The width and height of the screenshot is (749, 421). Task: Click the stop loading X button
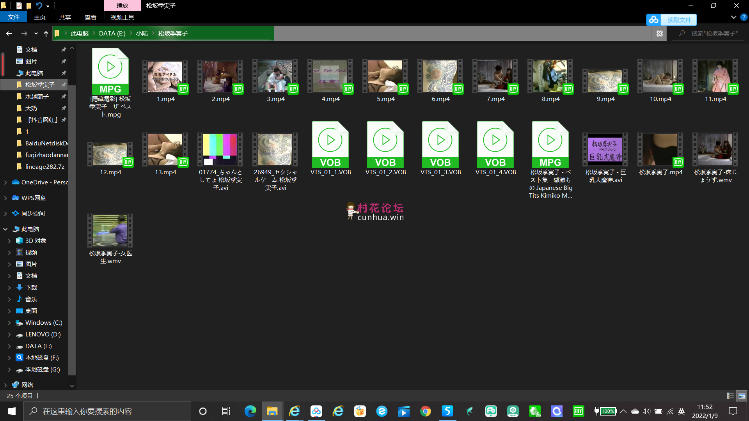(x=660, y=34)
